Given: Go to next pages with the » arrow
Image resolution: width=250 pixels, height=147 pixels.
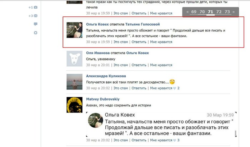Looking at the screenshot, I should (234, 12).
